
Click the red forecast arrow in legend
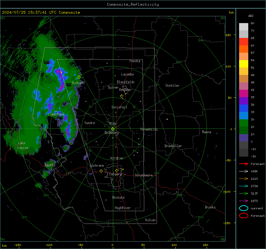tap(244, 164)
